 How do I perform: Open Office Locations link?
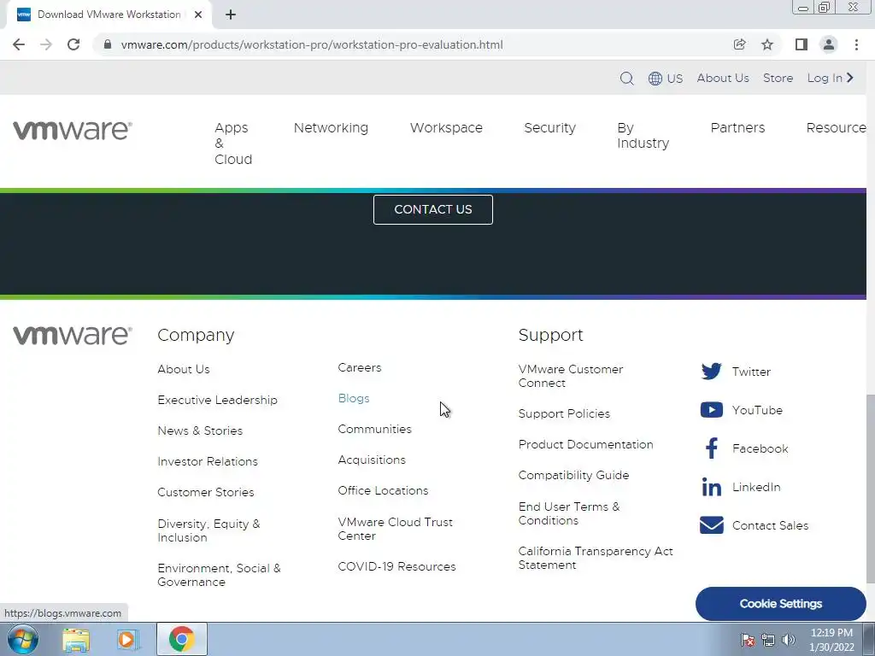383,490
